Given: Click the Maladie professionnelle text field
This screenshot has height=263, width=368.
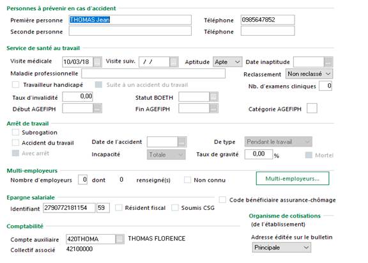Looking at the screenshot, I should pyautogui.click(x=153, y=74).
